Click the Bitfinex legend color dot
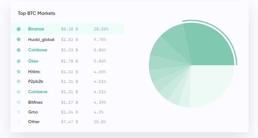This screenshot has width=258, height=138. (x=19, y=102)
